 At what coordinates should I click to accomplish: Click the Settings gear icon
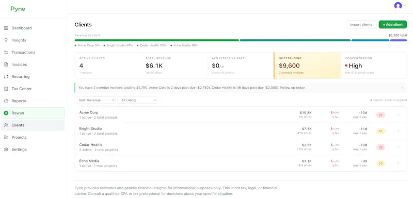6,150
